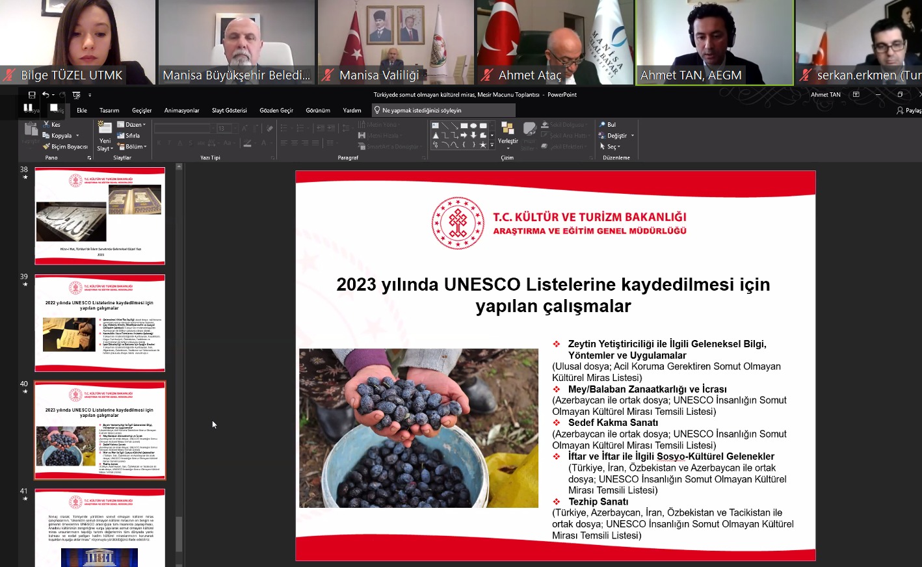Pick the star shape in shapes gallery
Image resolution: width=922 pixels, height=567 pixels.
pyautogui.click(x=482, y=145)
